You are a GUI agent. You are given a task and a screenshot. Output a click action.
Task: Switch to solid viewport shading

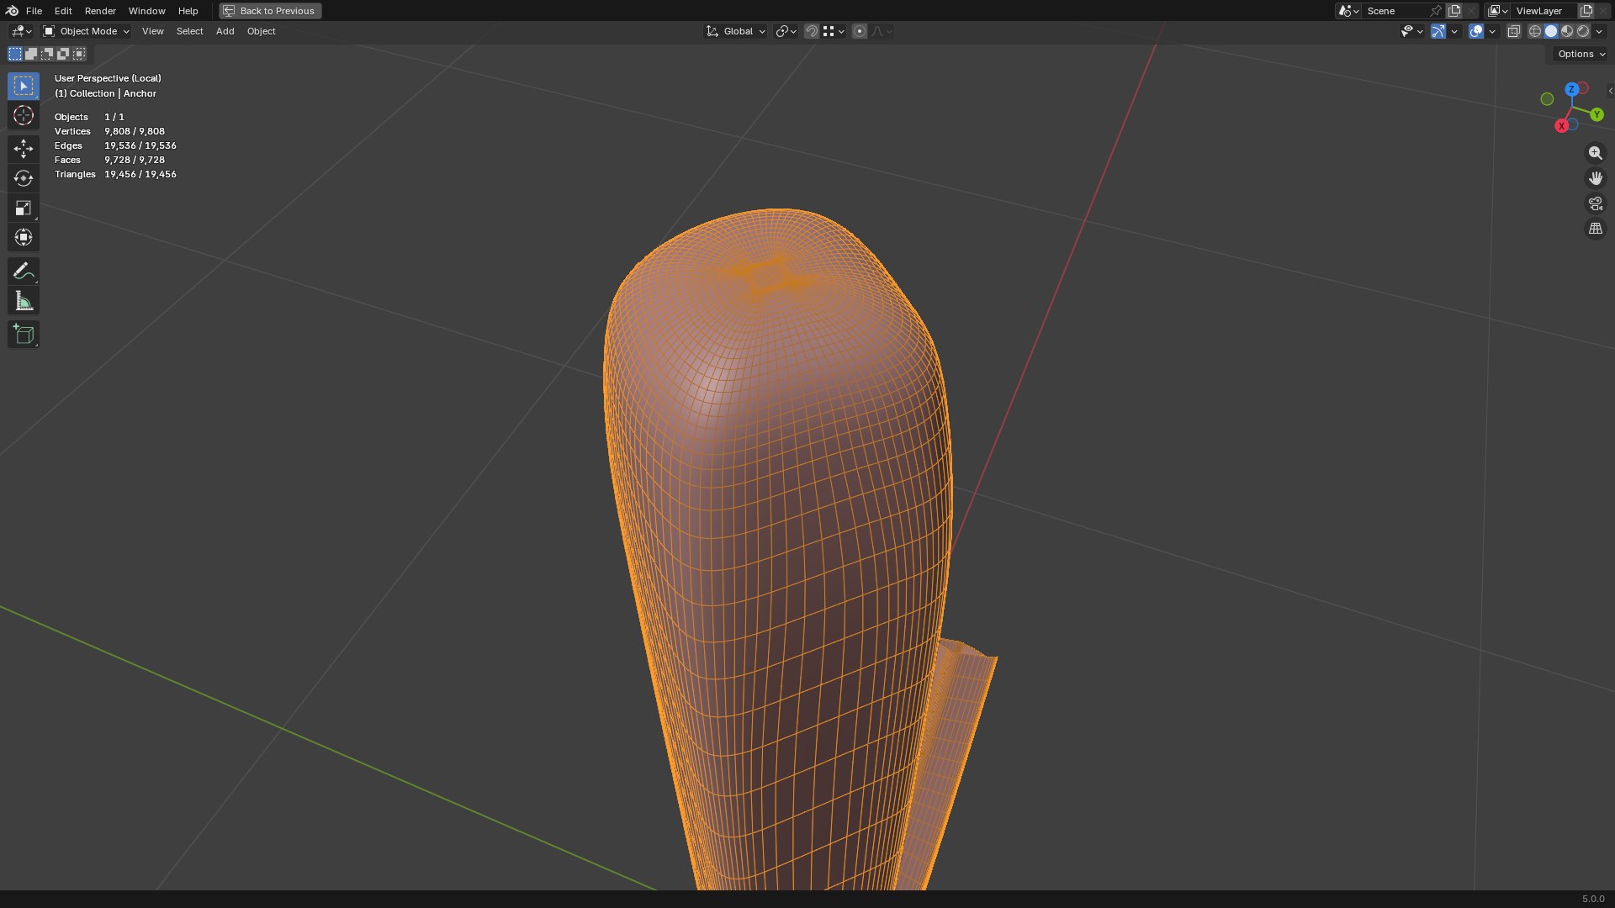(x=1551, y=31)
